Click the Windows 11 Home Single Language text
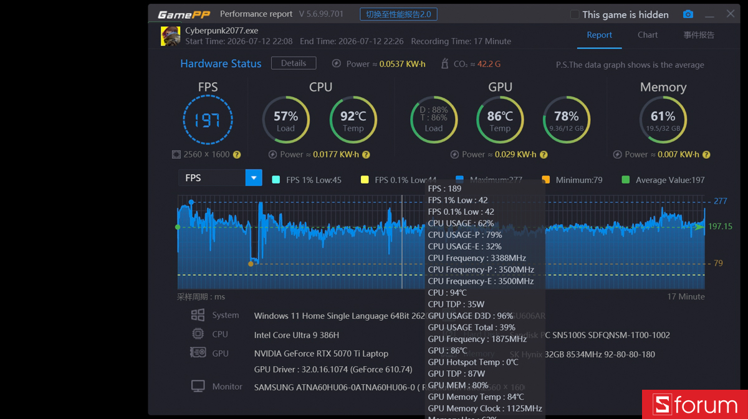The image size is (748, 419). 340,316
